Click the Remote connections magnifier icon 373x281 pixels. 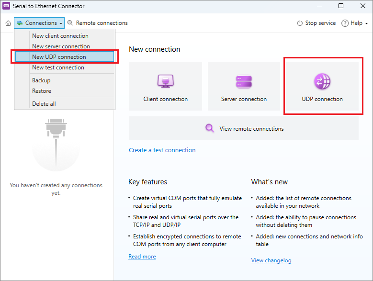(70, 23)
